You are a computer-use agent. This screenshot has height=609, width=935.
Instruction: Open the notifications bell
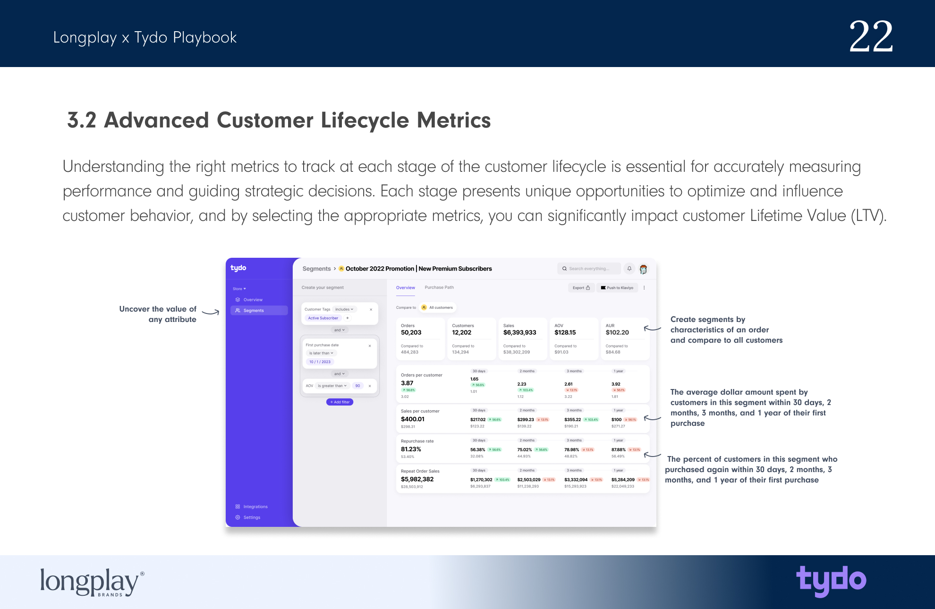point(629,269)
